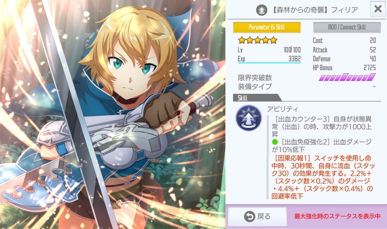Image resolution: width=387 pixels, height=229 pixels.
Task: Open the character illustration artwork
Action: [x=112, y=114]
